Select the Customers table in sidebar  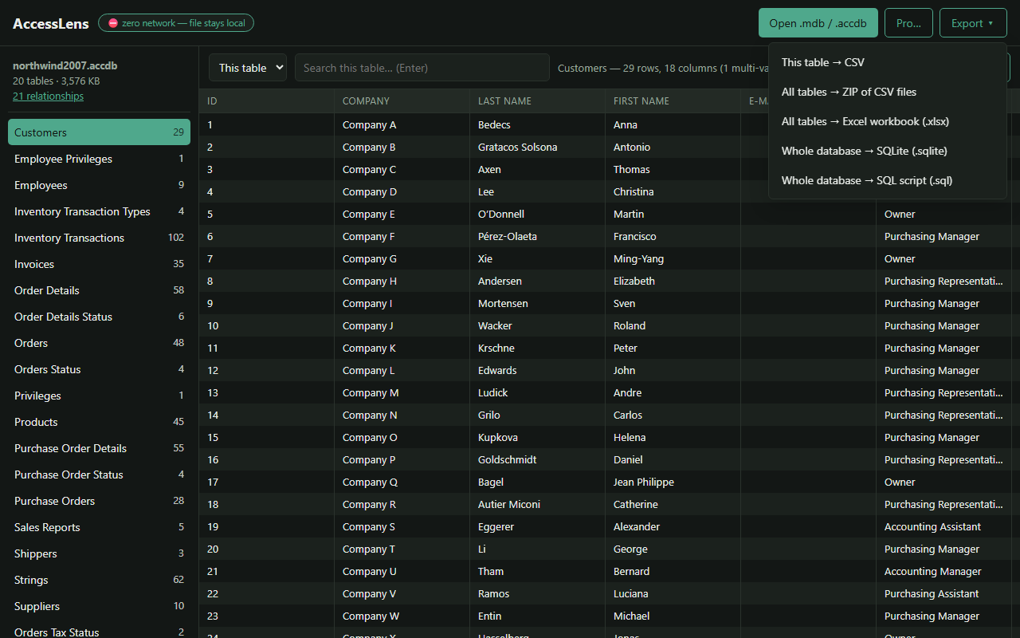point(99,132)
